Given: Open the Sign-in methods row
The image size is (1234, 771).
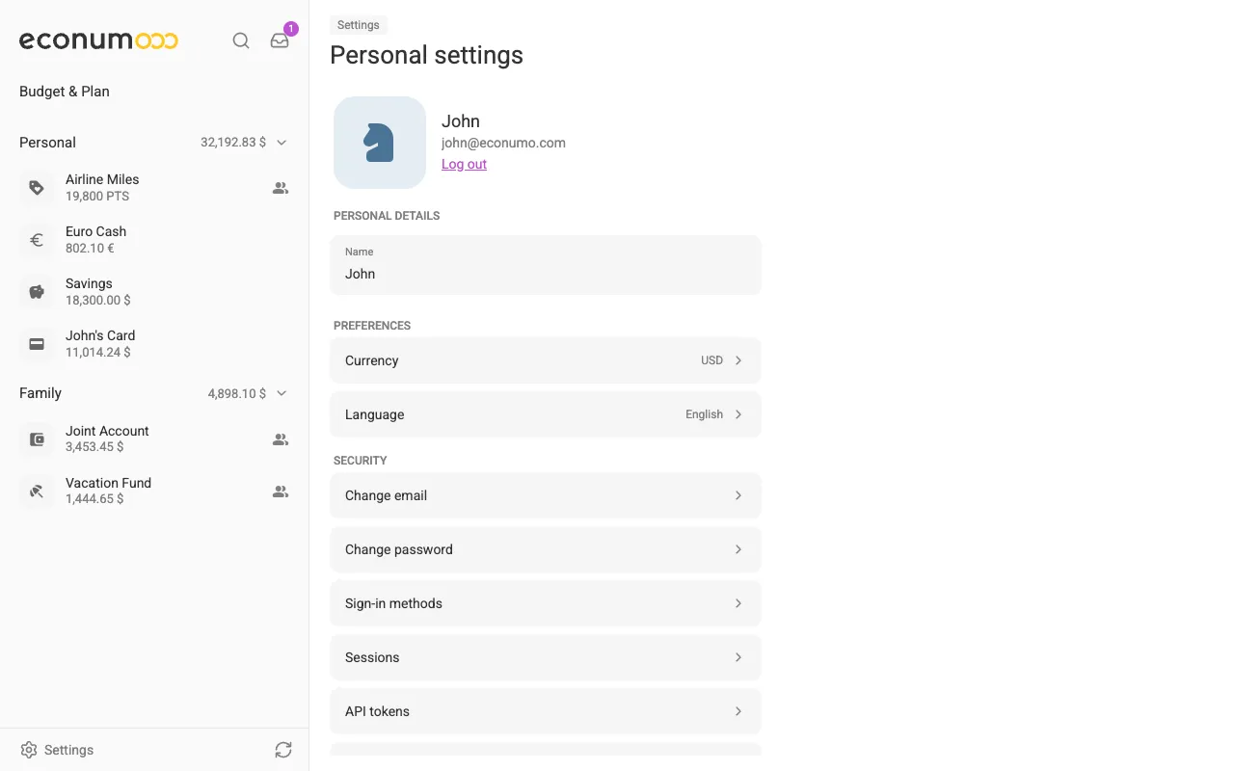Looking at the screenshot, I should 546,603.
